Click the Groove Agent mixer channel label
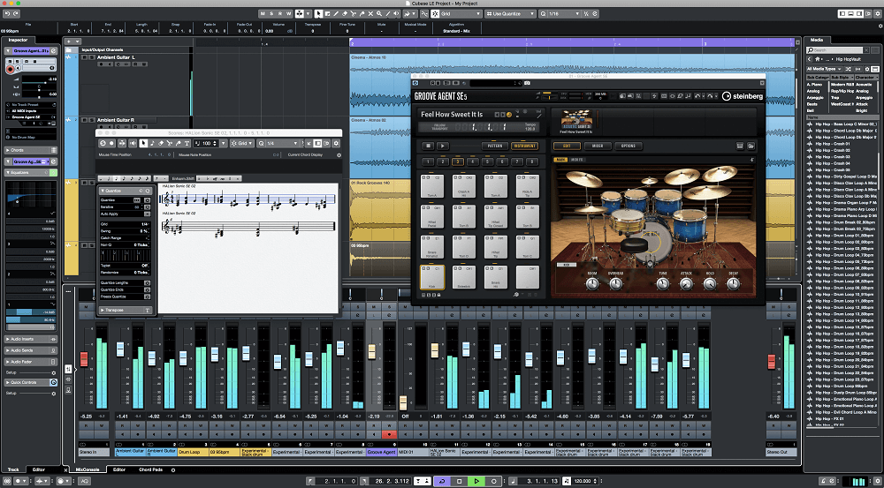 pos(382,452)
